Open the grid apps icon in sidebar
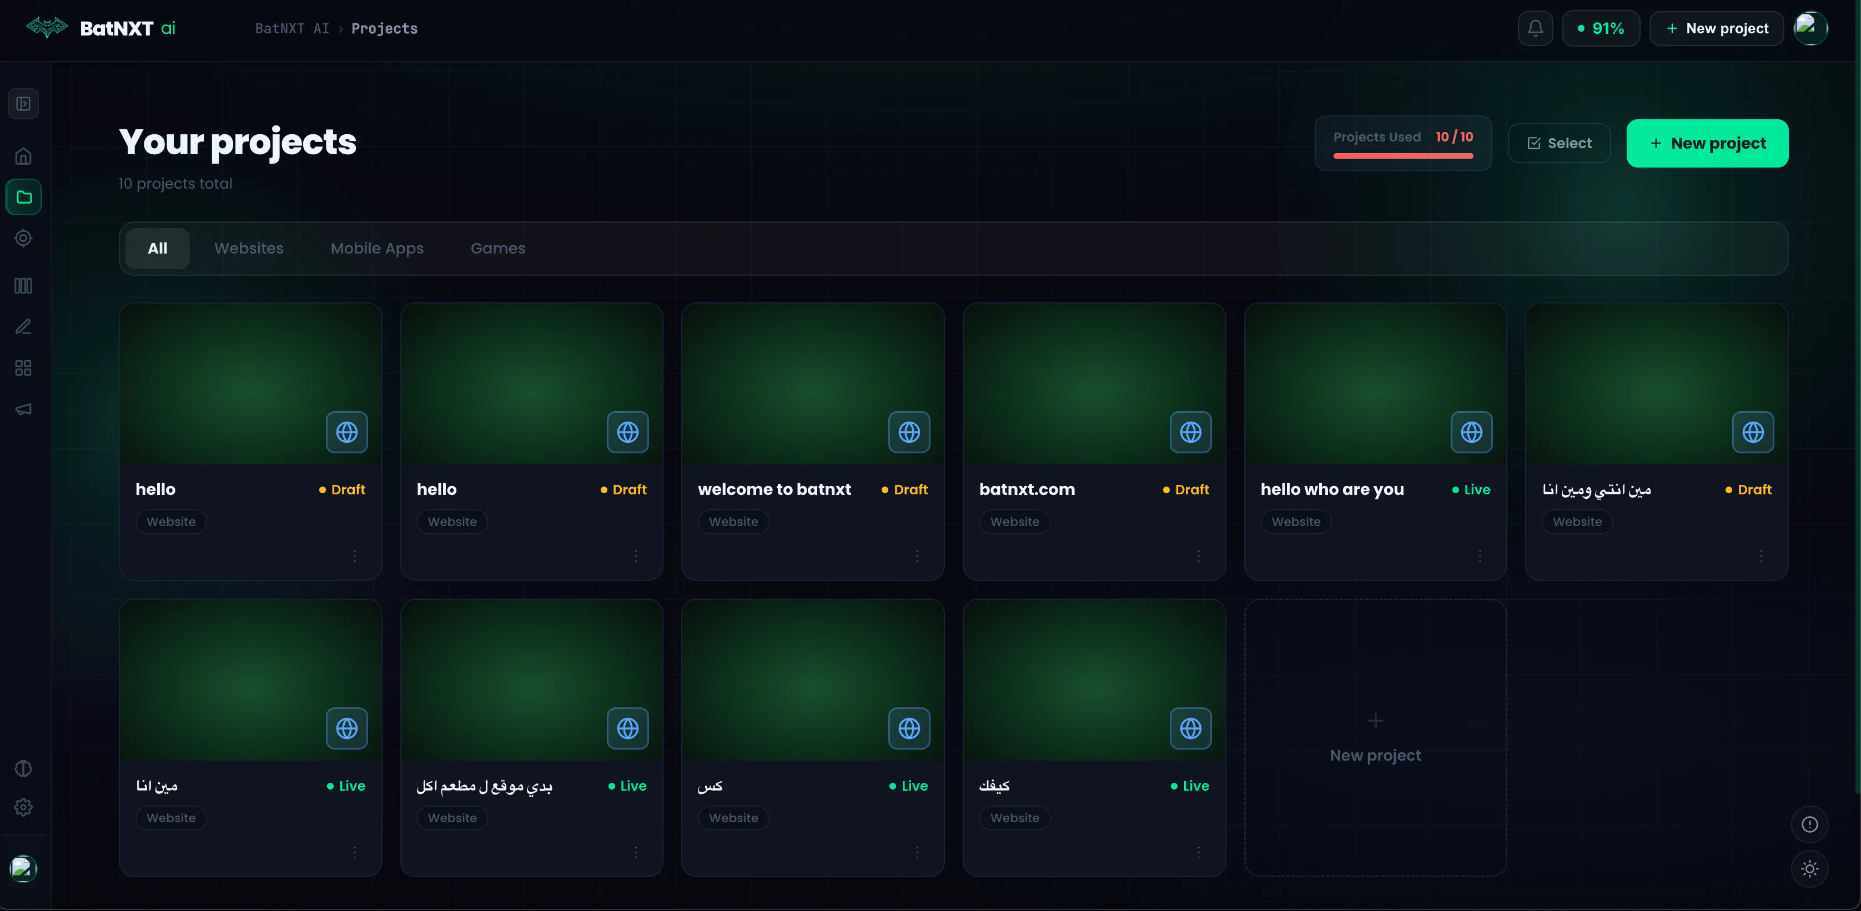This screenshot has height=911, width=1861. [x=23, y=368]
